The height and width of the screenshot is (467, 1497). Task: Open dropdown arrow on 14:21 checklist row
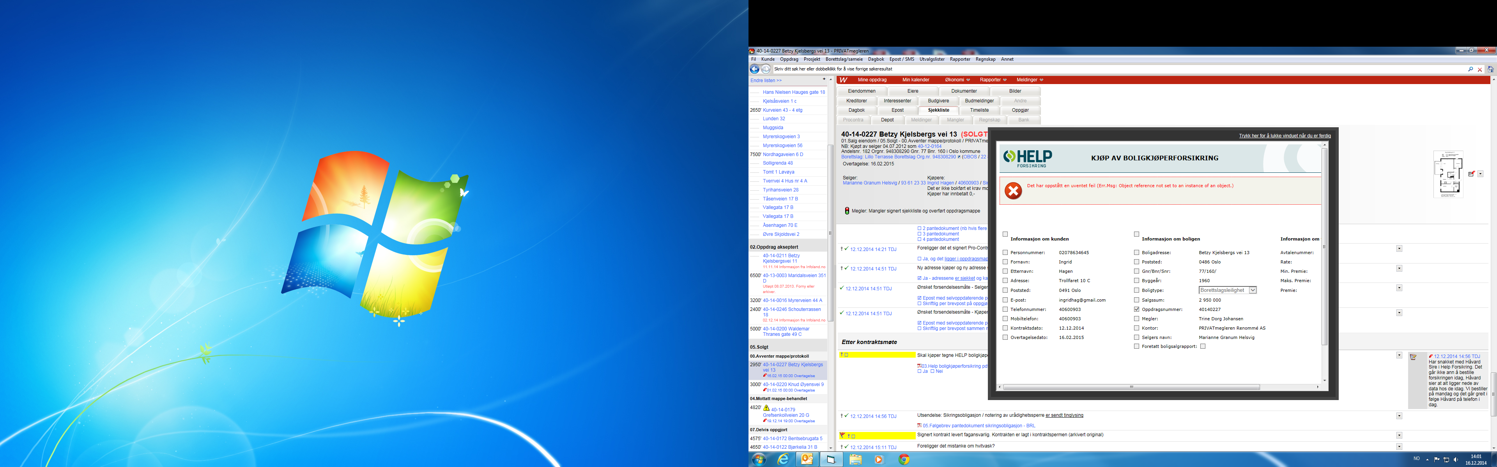[1400, 249]
